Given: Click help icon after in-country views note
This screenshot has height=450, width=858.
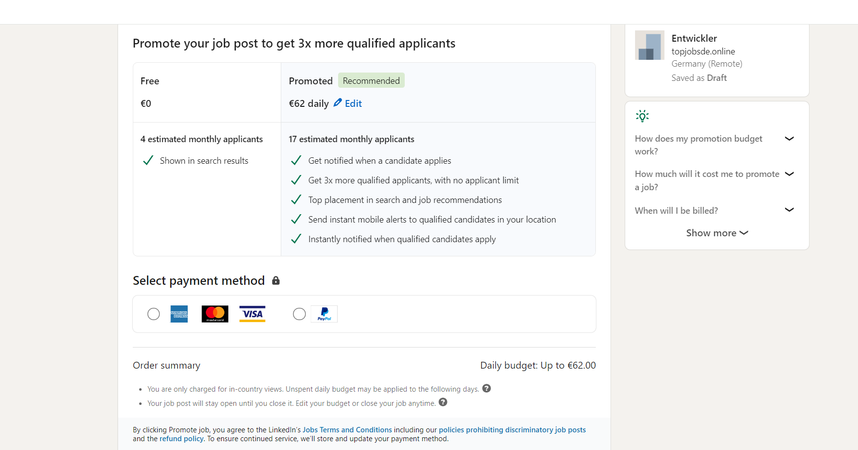Looking at the screenshot, I should click(x=487, y=388).
